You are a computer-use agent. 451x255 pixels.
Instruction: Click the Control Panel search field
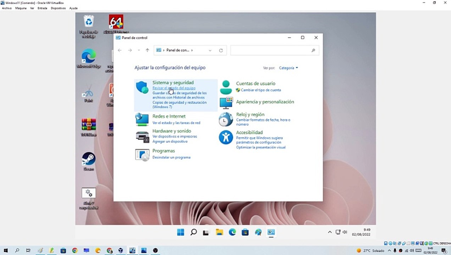pyautogui.click(x=274, y=50)
